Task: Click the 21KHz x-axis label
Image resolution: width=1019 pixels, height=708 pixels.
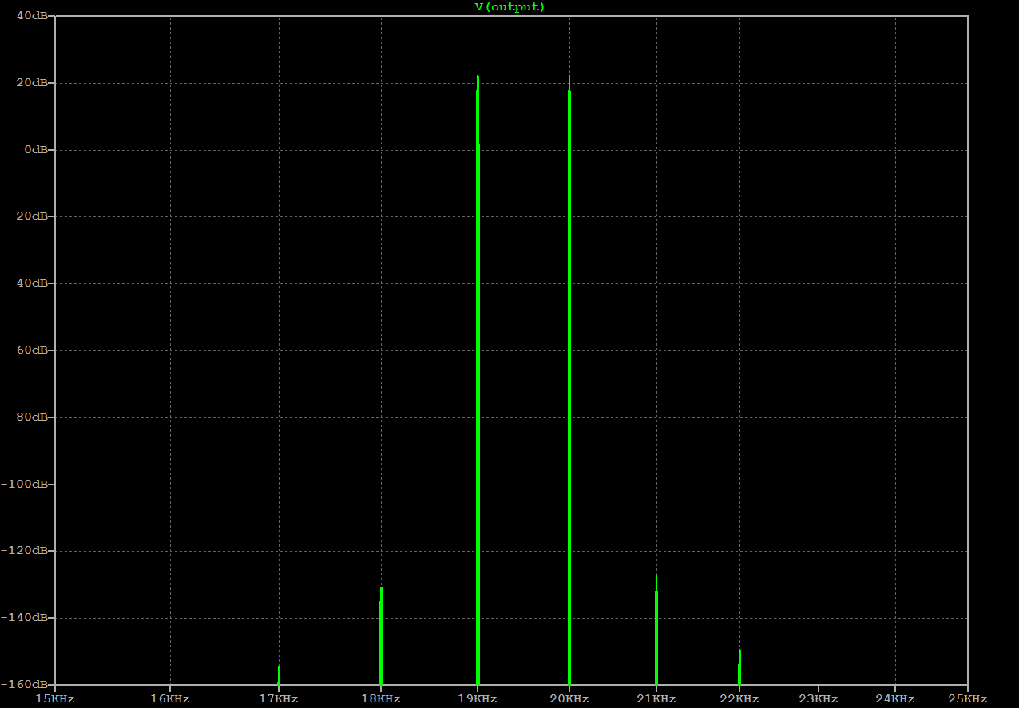Action: pos(656,699)
